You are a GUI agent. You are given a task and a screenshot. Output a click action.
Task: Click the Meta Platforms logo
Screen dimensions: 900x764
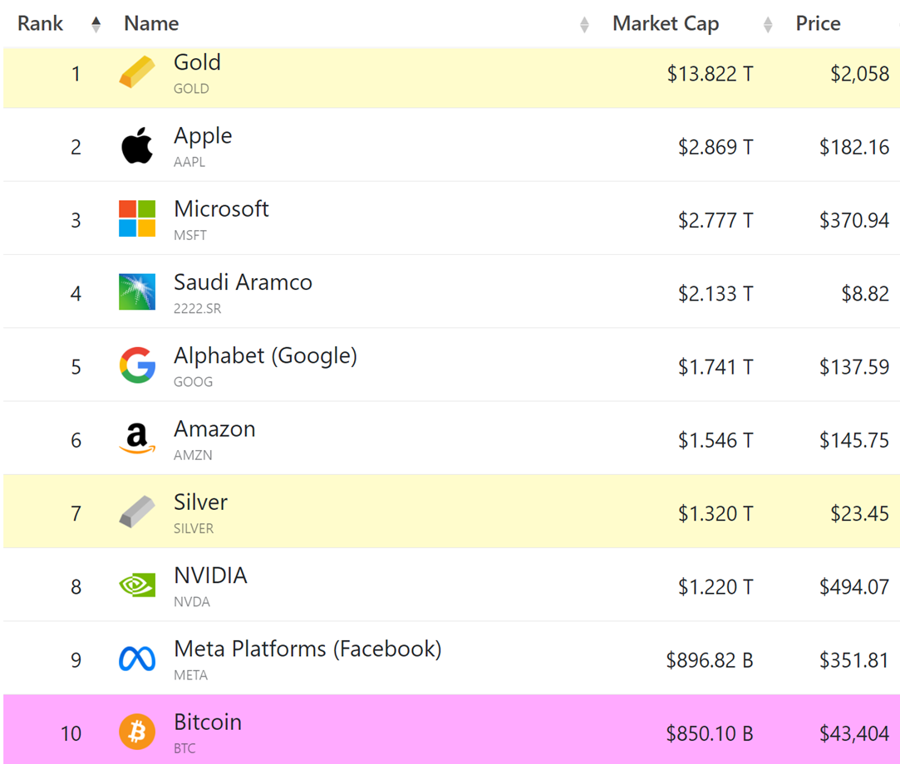pos(137,659)
